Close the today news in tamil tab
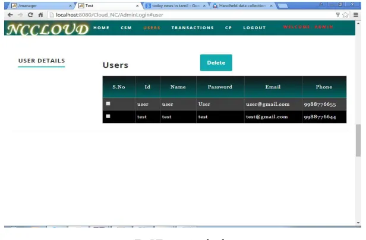 coord(204,5)
